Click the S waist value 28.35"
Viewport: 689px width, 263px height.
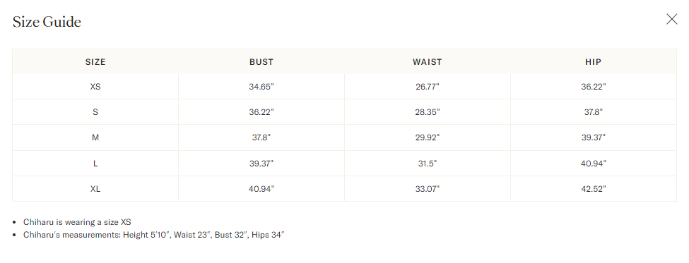pos(428,112)
